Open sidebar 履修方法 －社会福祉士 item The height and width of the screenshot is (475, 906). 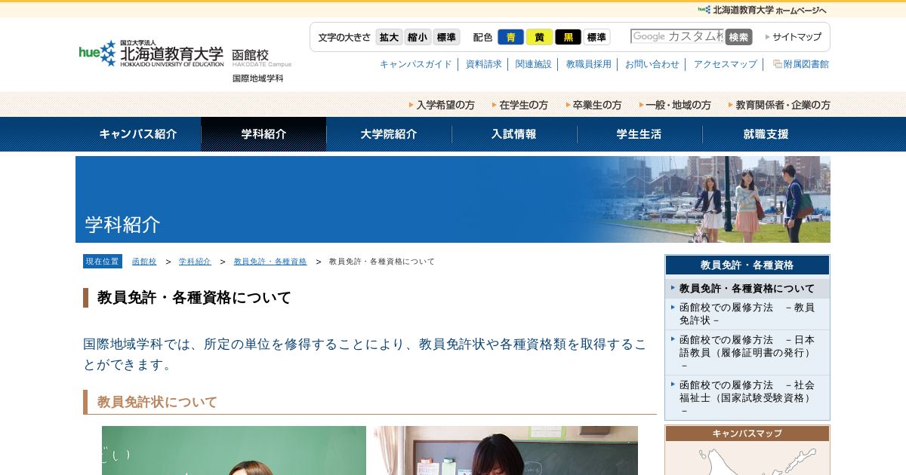(x=747, y=397)
